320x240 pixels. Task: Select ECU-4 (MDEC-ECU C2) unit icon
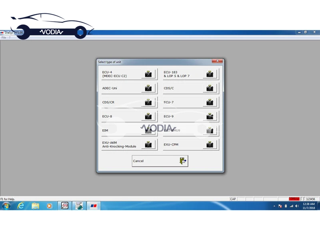tap(148, 74)
